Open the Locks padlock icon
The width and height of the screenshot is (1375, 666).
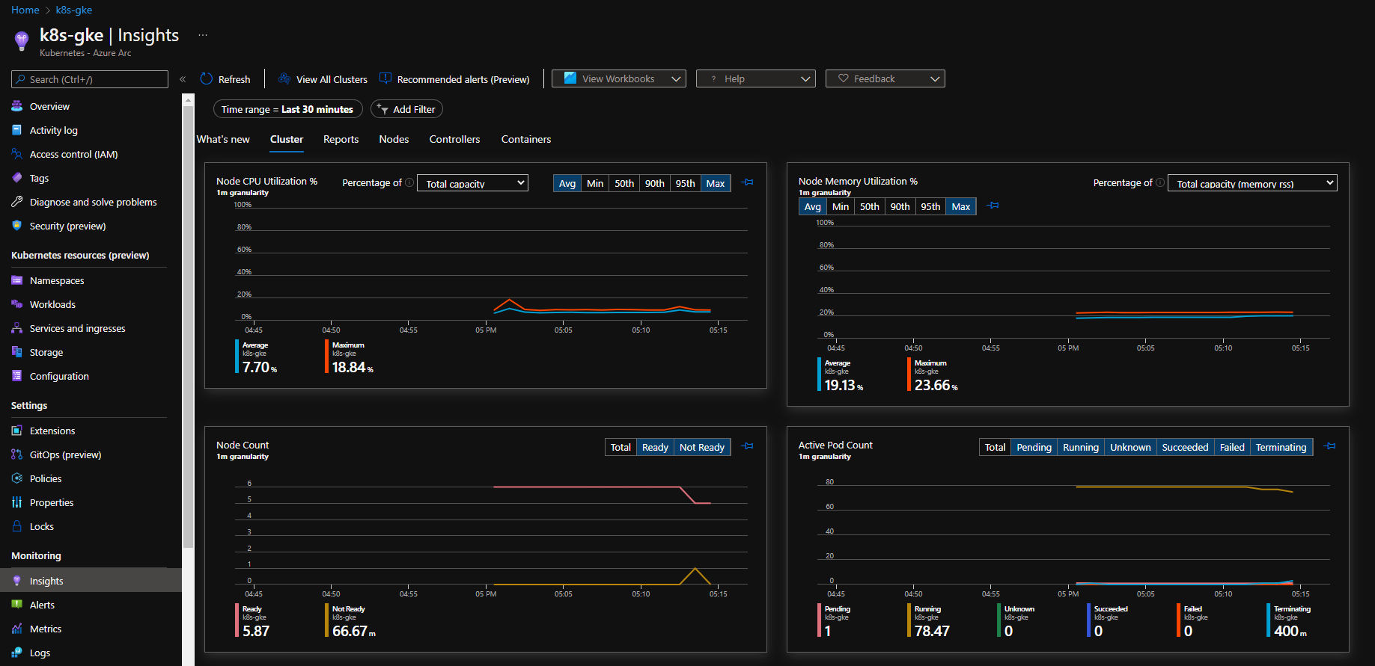pyautogui.click(x=16, y=526)
